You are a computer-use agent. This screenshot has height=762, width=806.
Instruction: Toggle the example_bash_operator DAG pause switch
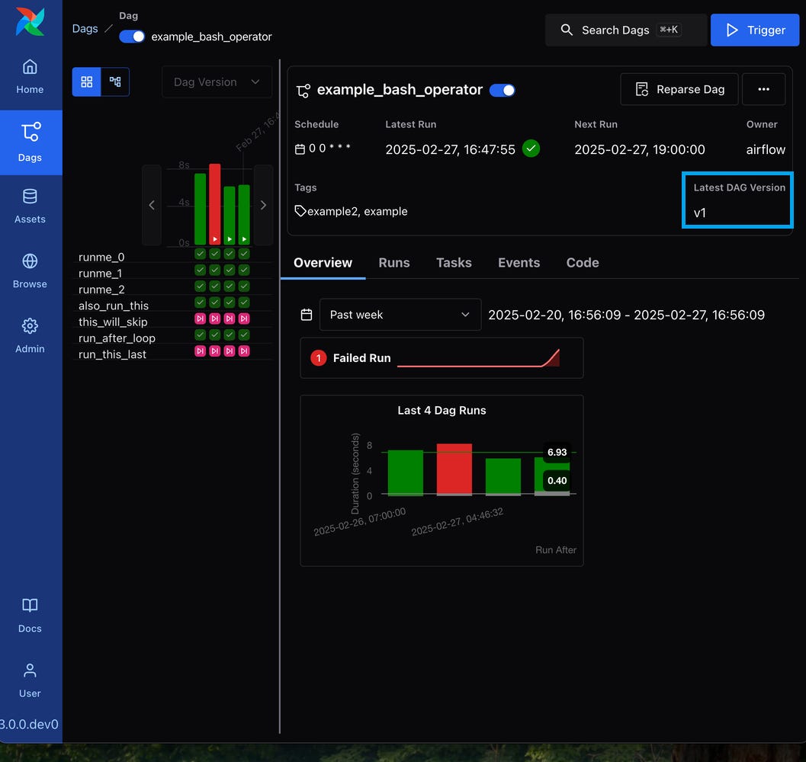pos(503,89)
